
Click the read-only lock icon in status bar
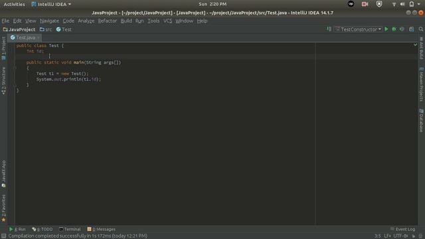[x=413, y=236]
